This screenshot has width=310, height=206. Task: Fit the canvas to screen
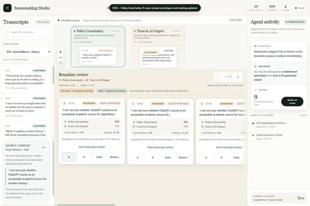coord(60,63)
